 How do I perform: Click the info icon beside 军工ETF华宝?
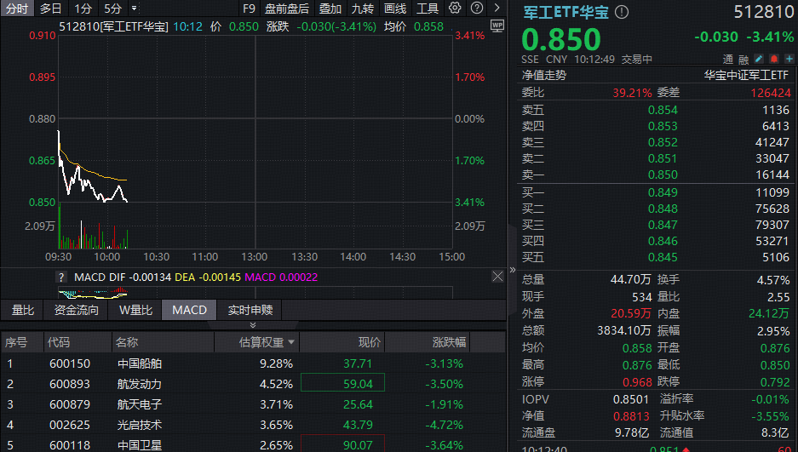(x=622, y=12)
